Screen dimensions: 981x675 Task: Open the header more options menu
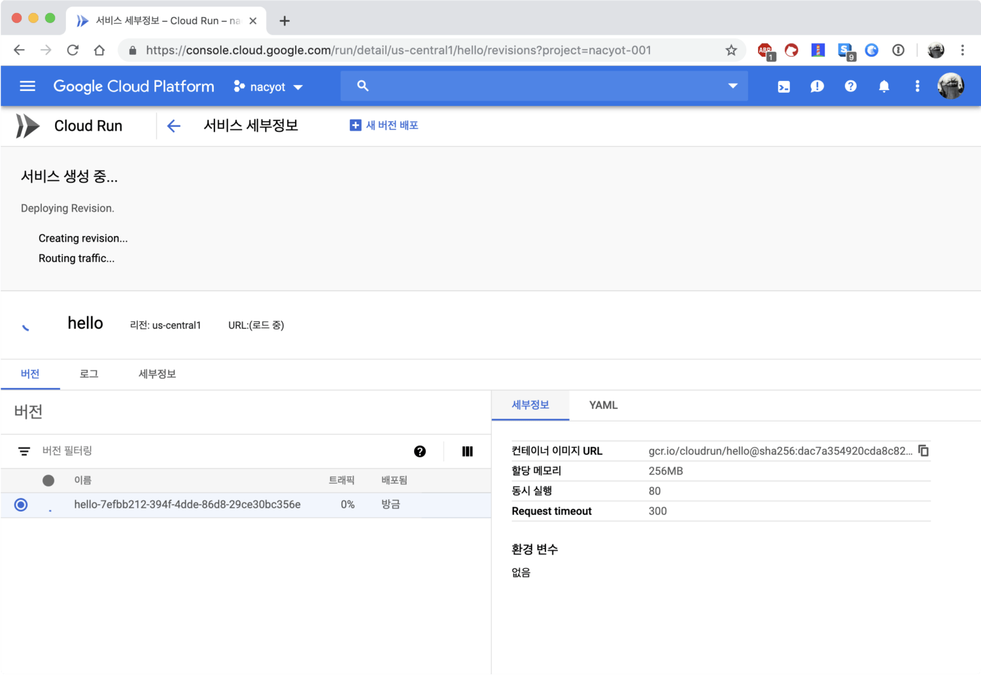click(x=917, y=86)
